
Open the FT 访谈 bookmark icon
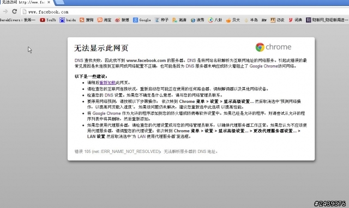click(273, 20)
